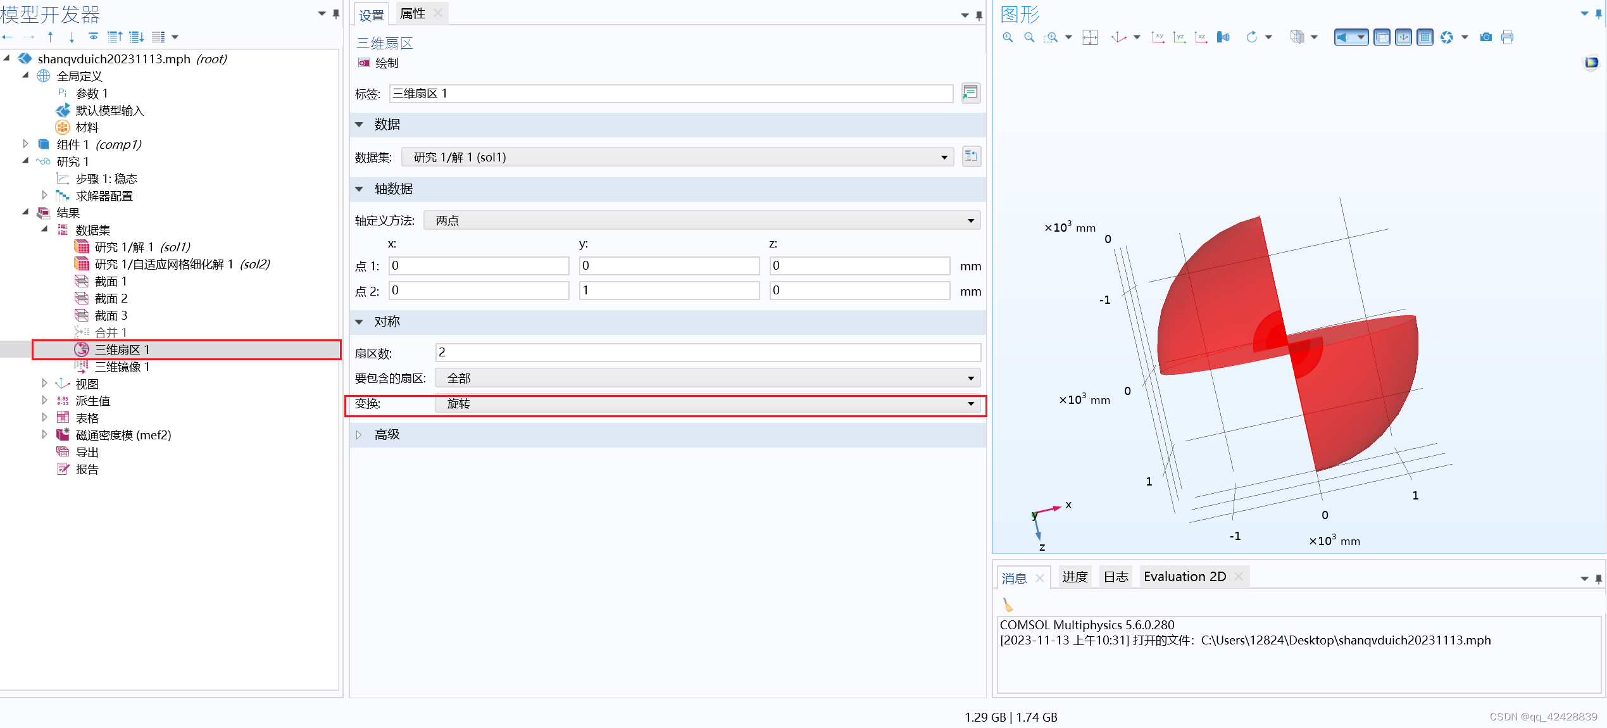The width and height of the screenshot is (1607, 728).
Task: Click the go to source dataset icon
Action: pos(971,156)
